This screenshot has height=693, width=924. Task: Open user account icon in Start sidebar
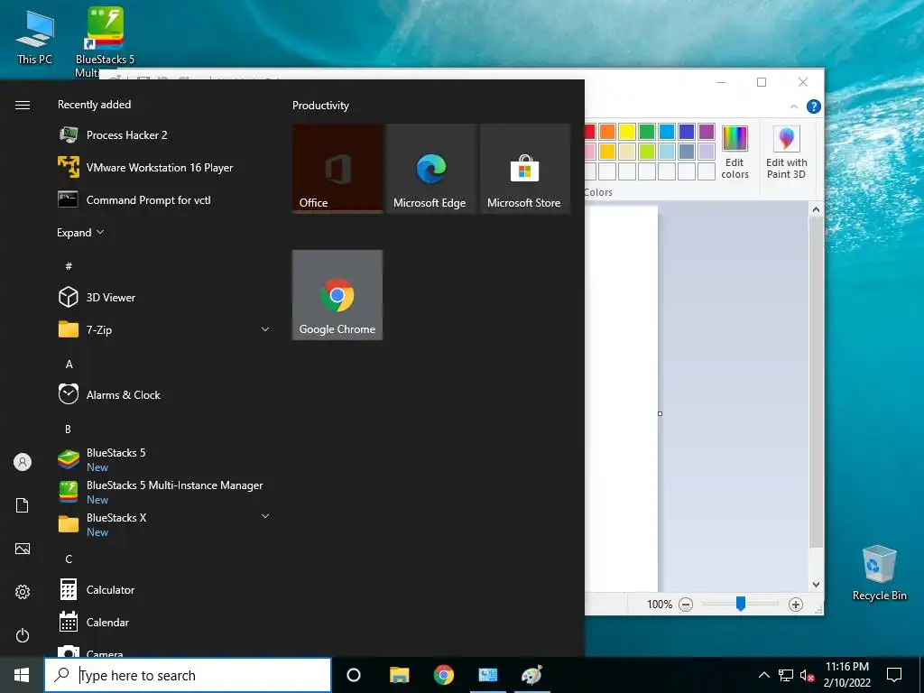(23, 462)
